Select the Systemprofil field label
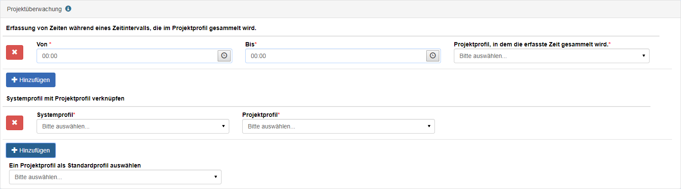Screen dimensions: 681x189 click(x=55, y=115)
